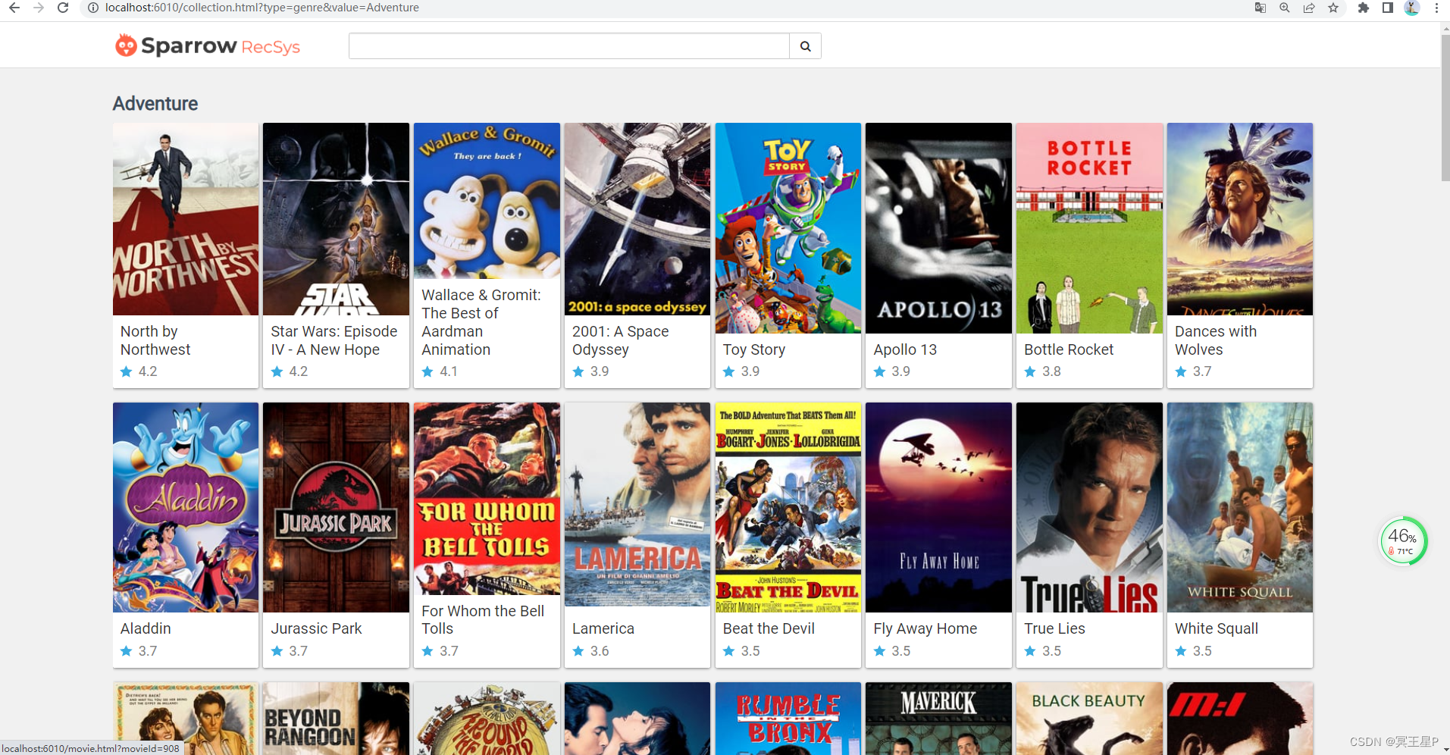The height and width of the screenshot is (755, 1450).
Task: Click the Star Wars poster image
Action: [336, 219]
